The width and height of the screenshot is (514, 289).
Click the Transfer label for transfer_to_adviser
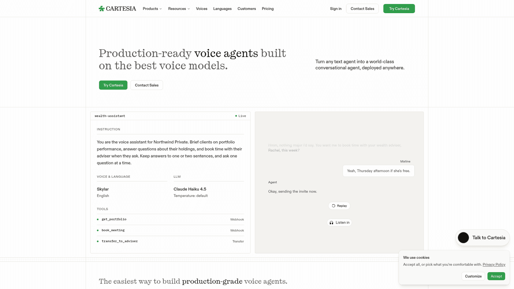coord(238,241)
